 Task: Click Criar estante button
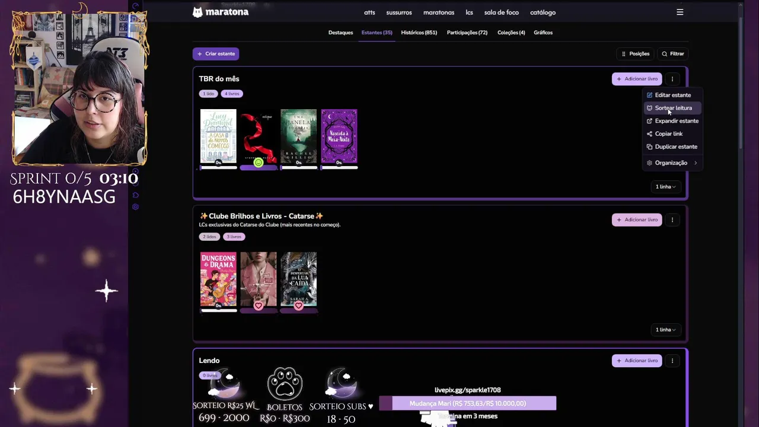tap(216, 54)
